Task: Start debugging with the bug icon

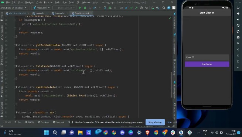Action: pos(85,8)
